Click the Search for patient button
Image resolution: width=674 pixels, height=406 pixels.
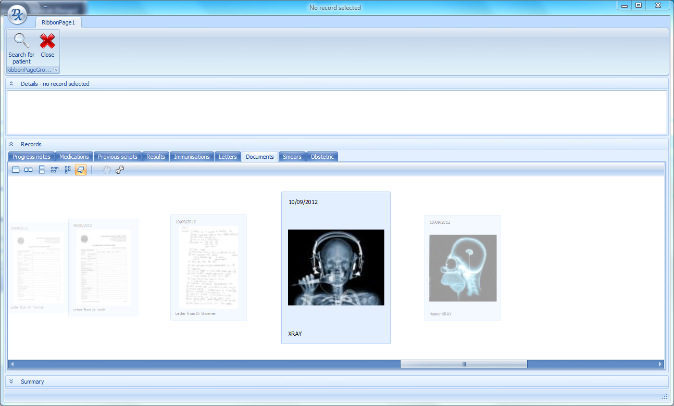pyautogui.click(x=21, y=49)
